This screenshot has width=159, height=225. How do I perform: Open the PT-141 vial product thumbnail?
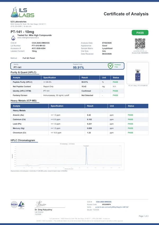click(138, 73)
